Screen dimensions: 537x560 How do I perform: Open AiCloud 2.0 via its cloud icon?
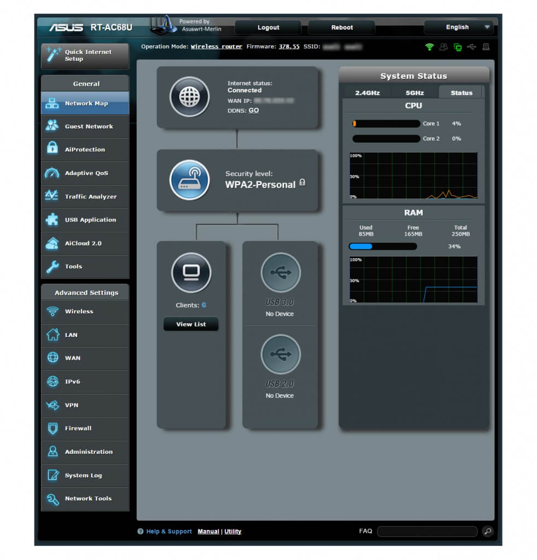pos(52,243)
